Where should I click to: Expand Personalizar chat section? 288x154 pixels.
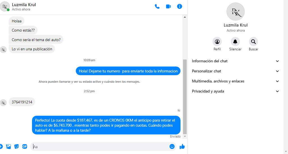(x=235, y=71)
